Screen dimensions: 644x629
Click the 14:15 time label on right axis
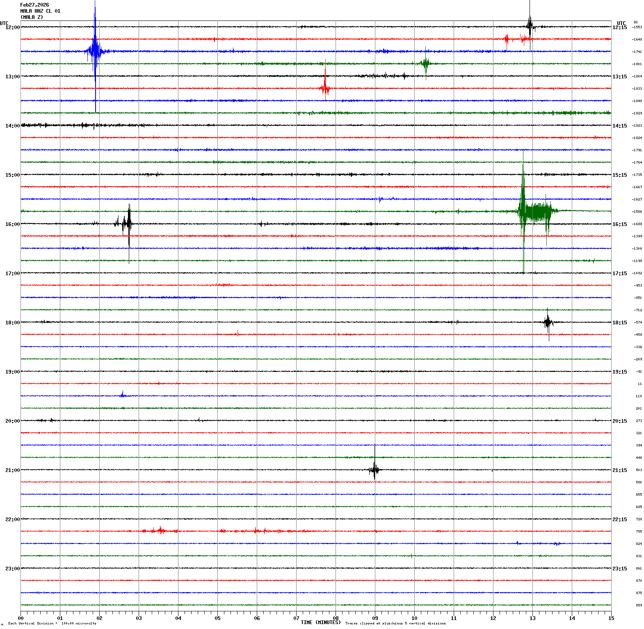click(x=619, y=126)
